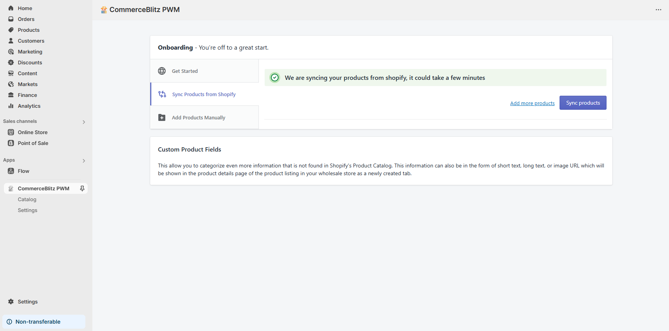Click the CommerceBlitz PWM sidebar app icon
This screenshot has width=669, height=331.
click(11, 188)
